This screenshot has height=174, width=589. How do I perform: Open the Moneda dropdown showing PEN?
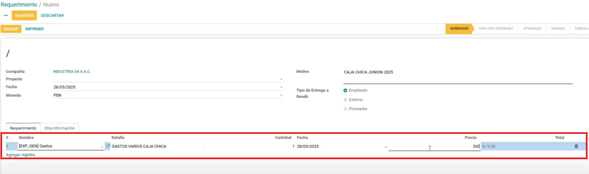point(281,95)
